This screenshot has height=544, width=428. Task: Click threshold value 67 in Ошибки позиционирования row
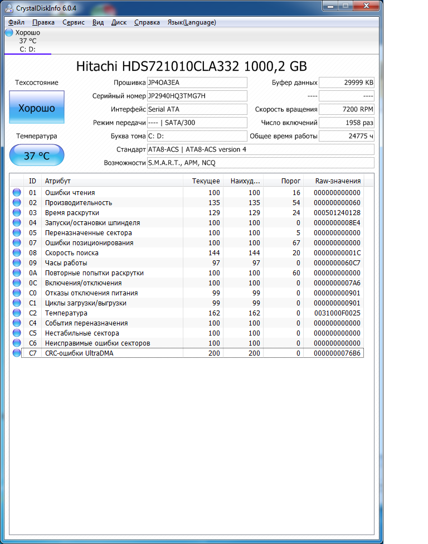[x=296, y=243]
